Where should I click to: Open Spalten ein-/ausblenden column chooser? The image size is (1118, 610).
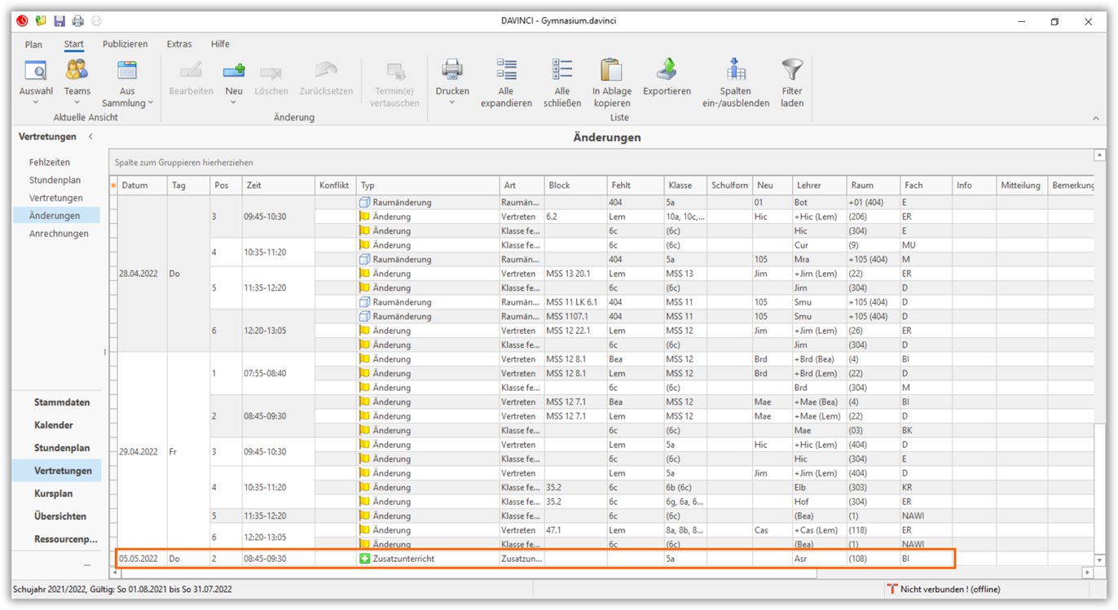pyautogui.click(x=735, y=70)
